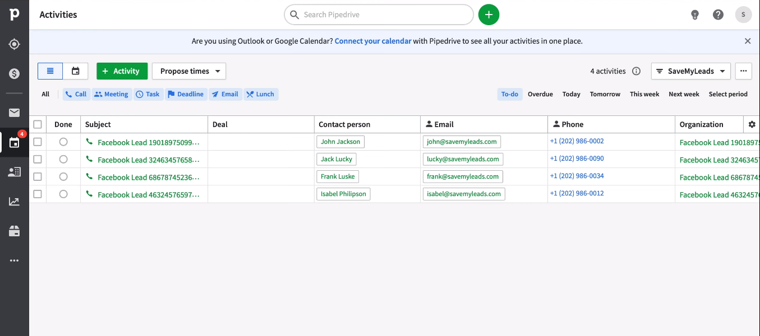Filter by Task activity type
This screenshot has height=336, width=760.
pos(148,94)
